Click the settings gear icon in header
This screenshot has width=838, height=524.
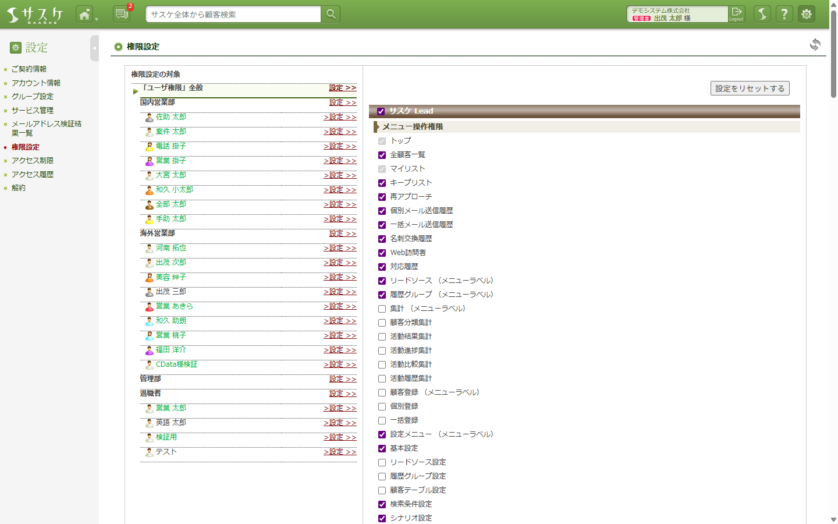pos(807,14)
